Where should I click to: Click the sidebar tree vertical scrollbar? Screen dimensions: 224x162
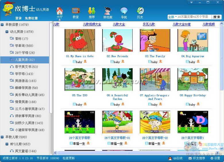coord(51,67)
